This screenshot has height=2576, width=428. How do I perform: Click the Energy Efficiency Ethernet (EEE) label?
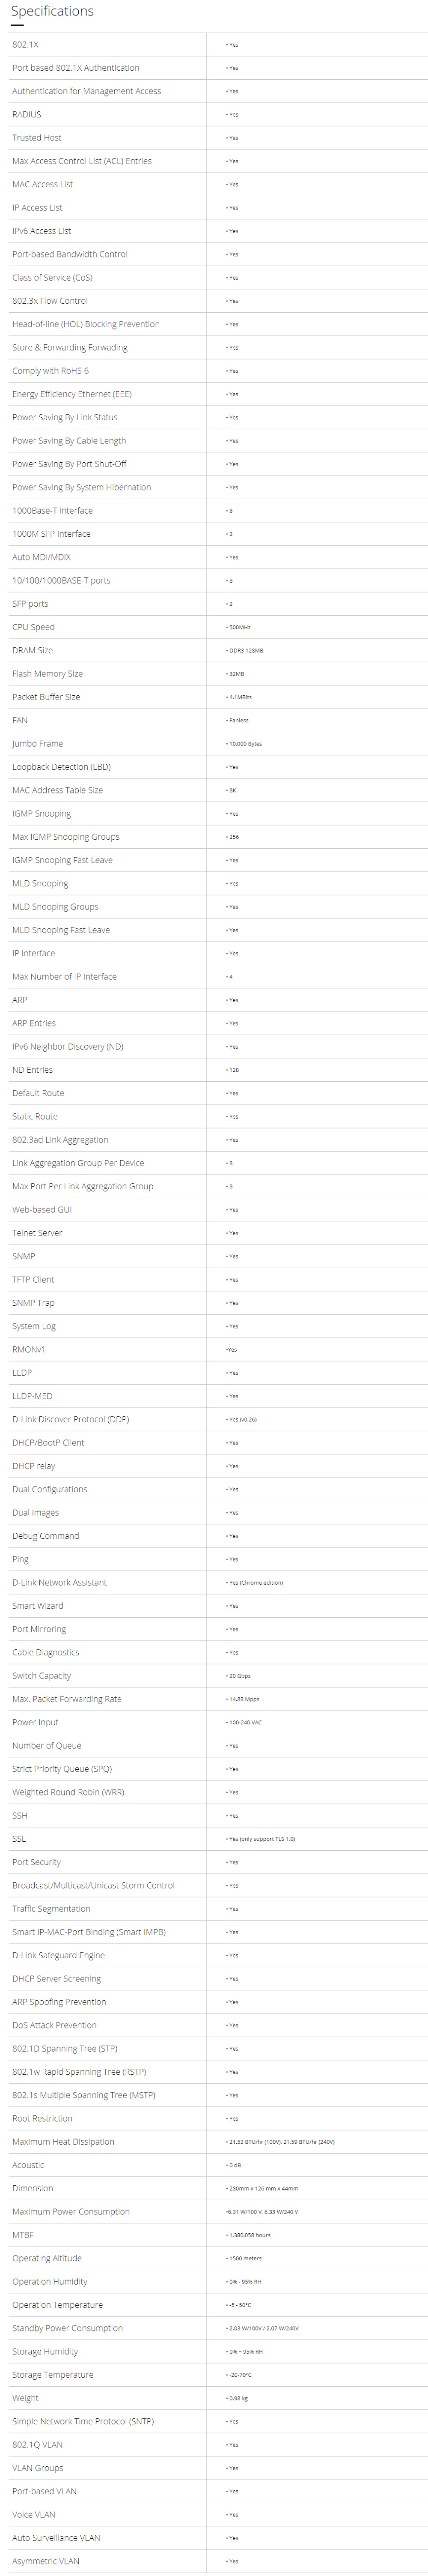[72, 394]
